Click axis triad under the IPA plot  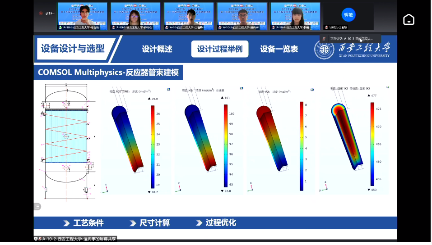tap(251, 187)
